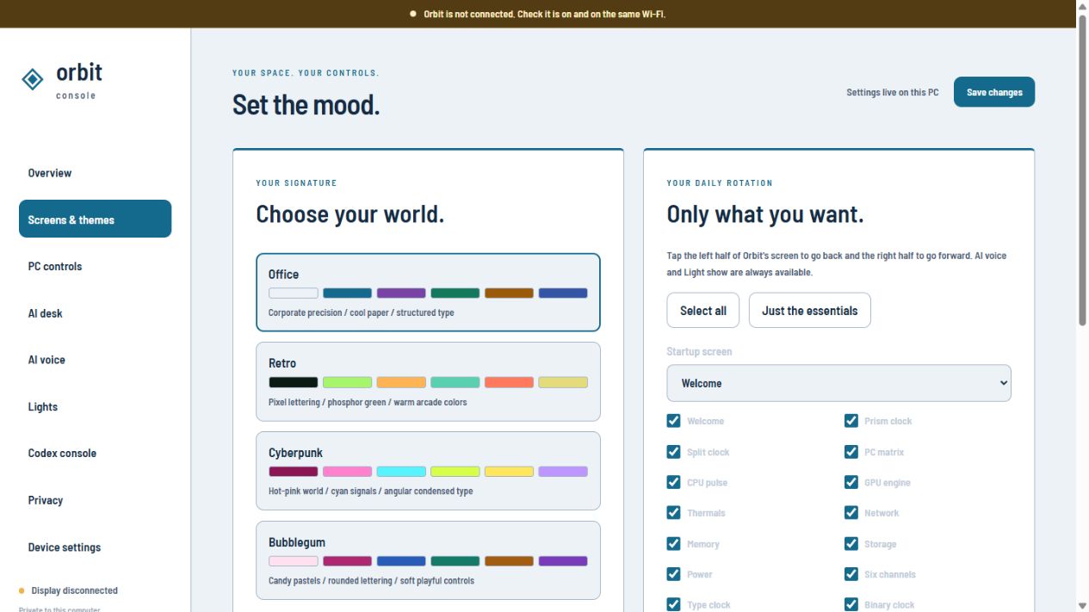
Task: Toggle the Network checkbox
Action: 851,513
